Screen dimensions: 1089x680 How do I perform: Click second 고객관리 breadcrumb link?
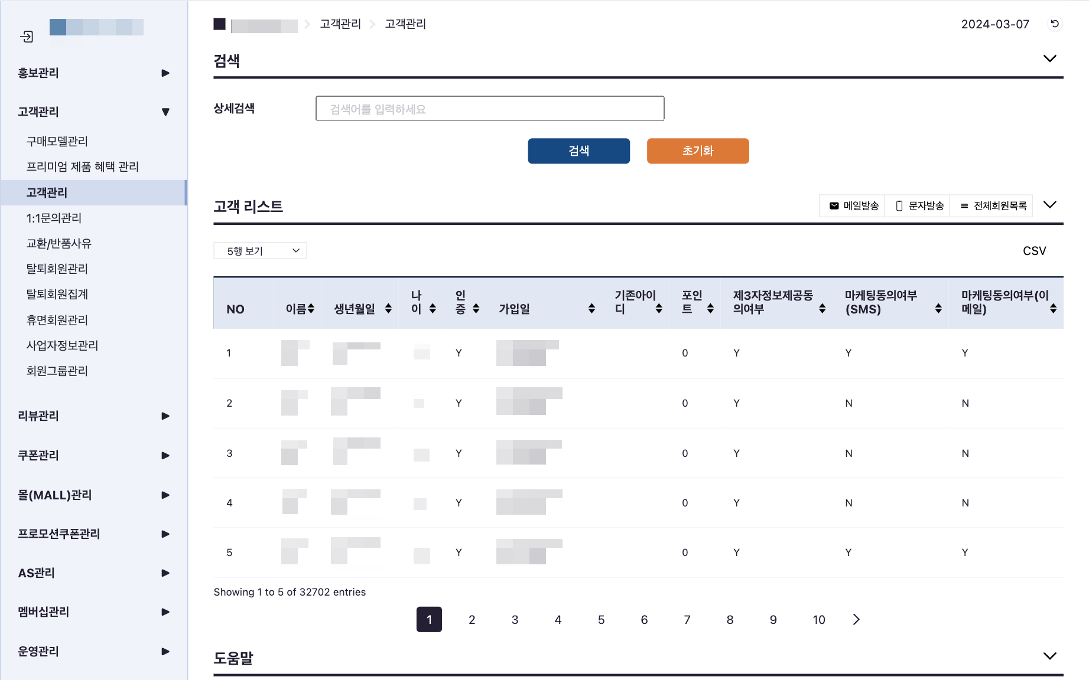(x=405, y=24)
